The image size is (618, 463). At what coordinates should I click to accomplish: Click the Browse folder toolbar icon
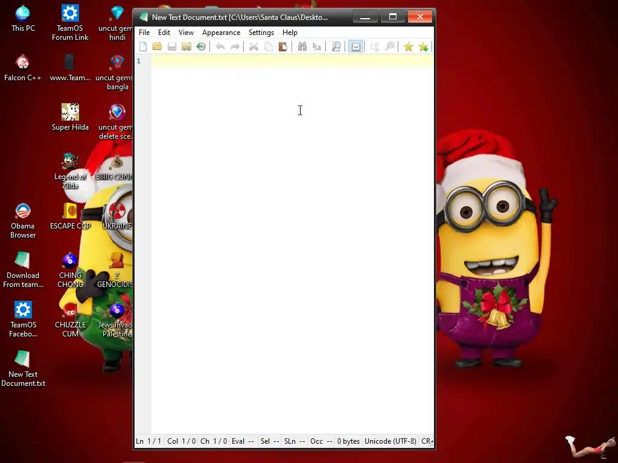[x=186, y=46]
